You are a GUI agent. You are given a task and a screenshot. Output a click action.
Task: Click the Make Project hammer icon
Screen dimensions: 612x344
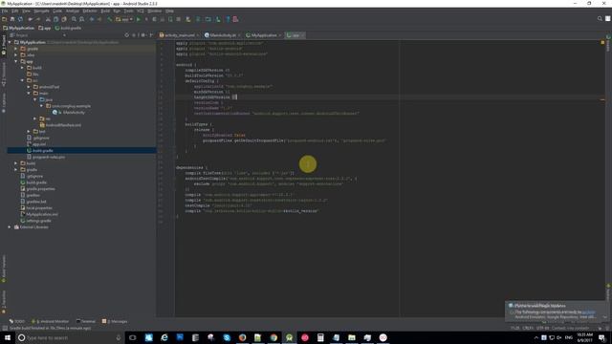pos(110,19)
